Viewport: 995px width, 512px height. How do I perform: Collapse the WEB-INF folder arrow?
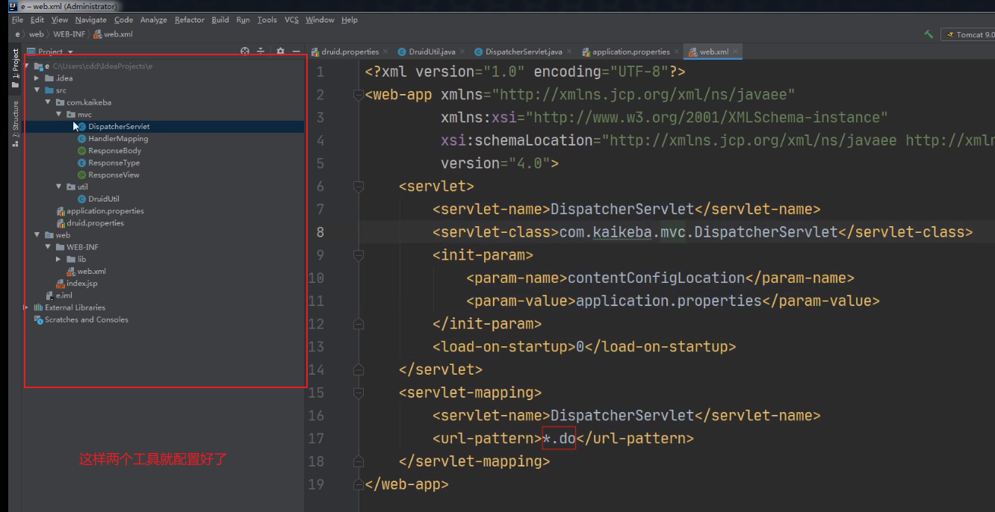[49, 247]
